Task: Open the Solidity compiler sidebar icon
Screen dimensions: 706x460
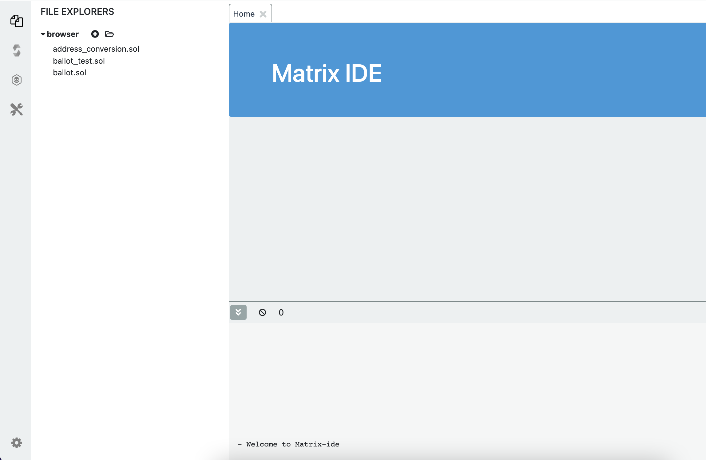Action: pyautogui.click(x=17, y=50)
